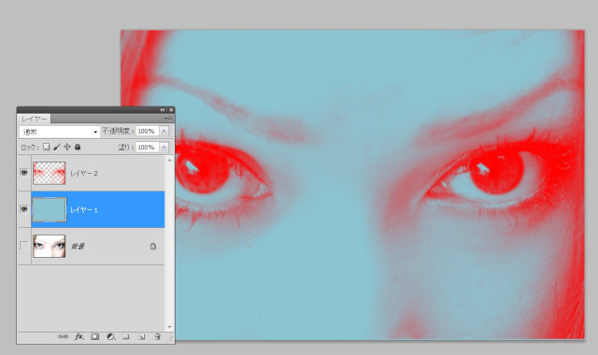The height and width of the screenshot is (355, 598).
Task: Open the layer style fx menu
Action: pos(79,336)
